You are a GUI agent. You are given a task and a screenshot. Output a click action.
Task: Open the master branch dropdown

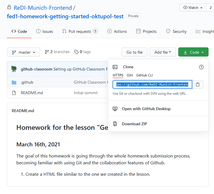[23, 52]
